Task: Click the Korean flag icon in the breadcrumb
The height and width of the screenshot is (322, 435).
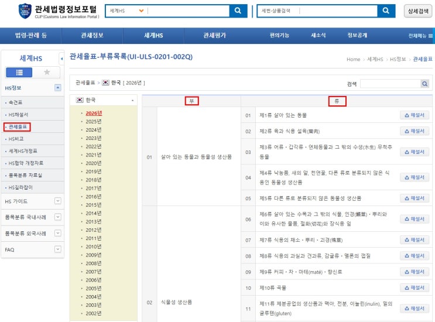Action: (105, 83)
